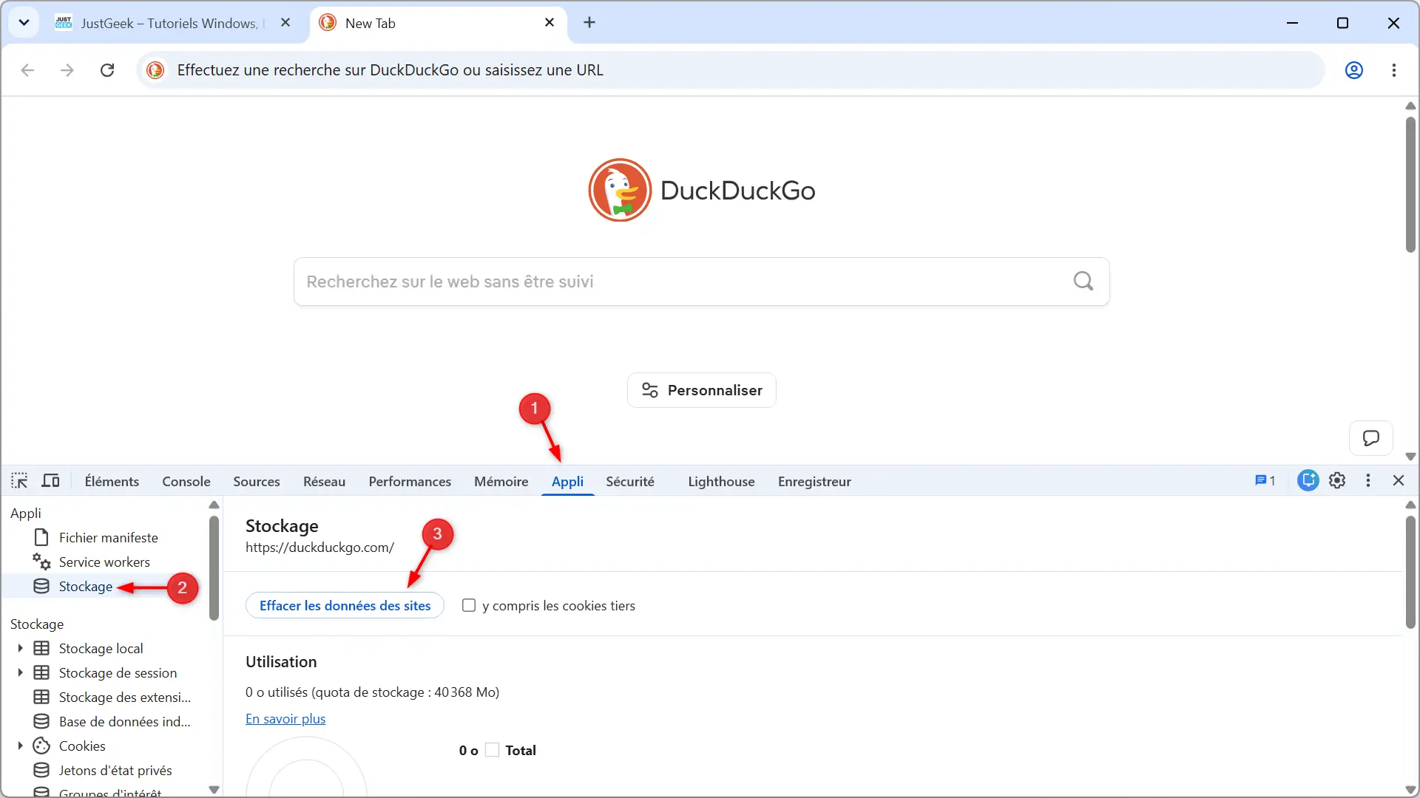1420x798 pixels.
Task: Open the tab search dropdown arrow
Action: pos(24,23)
